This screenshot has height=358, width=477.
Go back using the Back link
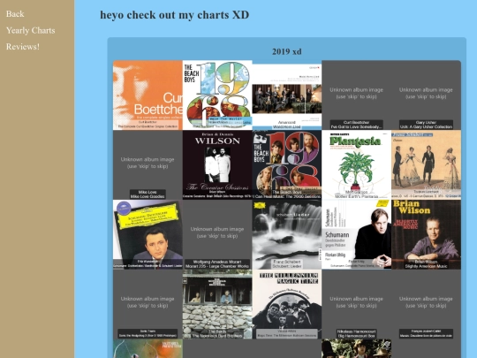point(15,14)
